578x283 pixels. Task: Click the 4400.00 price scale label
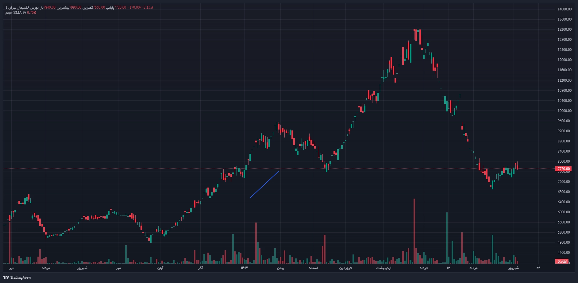[565, 253]
